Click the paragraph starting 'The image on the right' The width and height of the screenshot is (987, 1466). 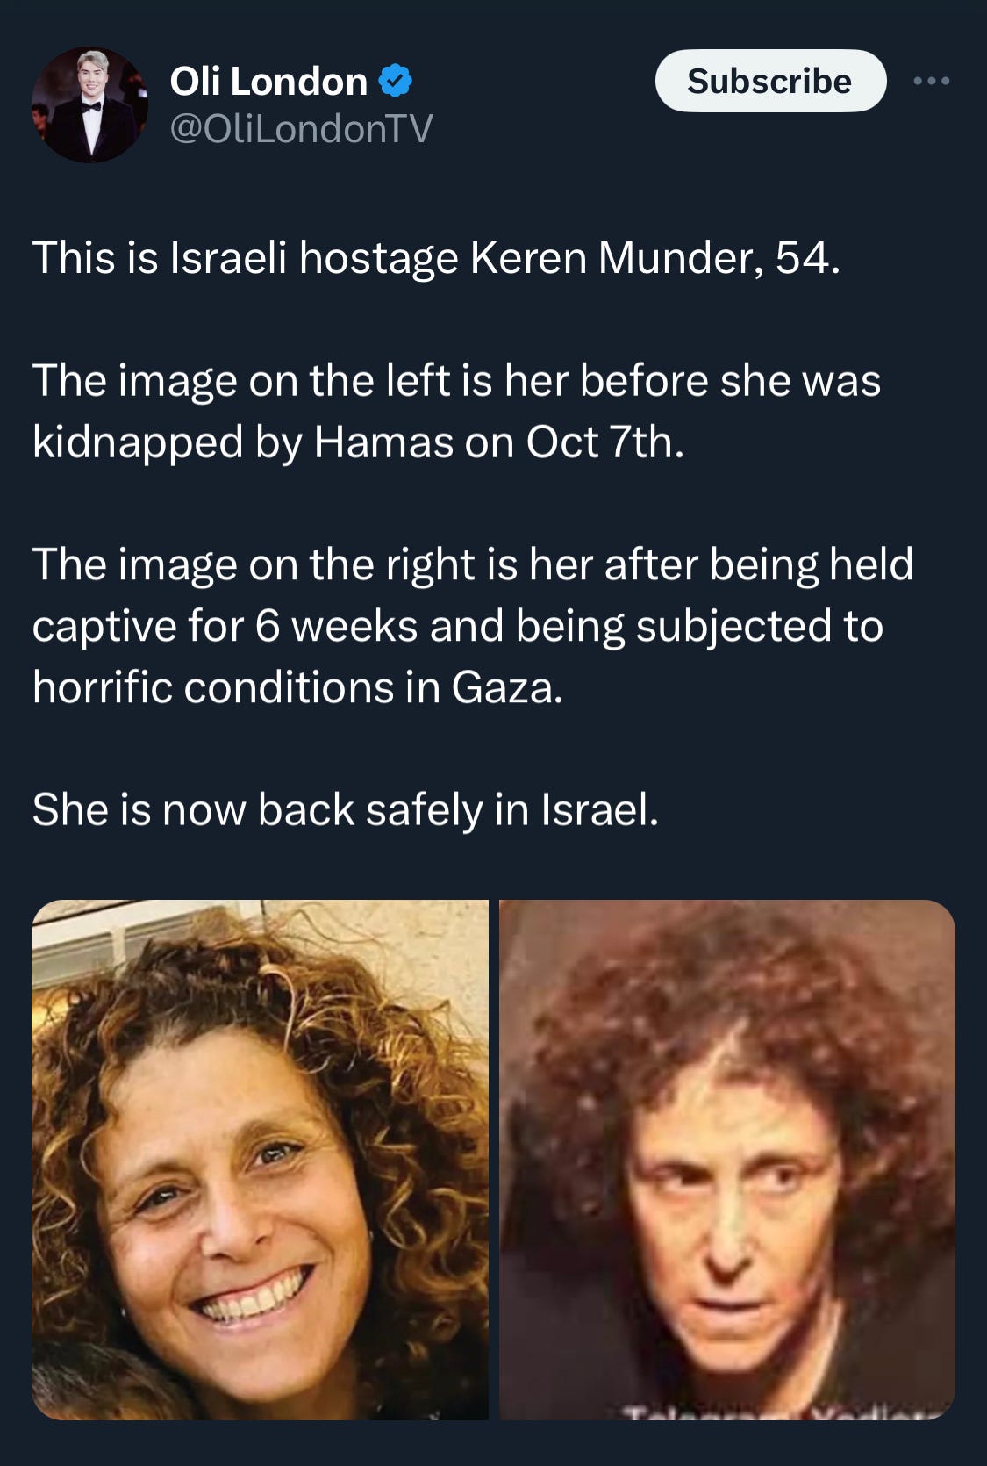473,625
